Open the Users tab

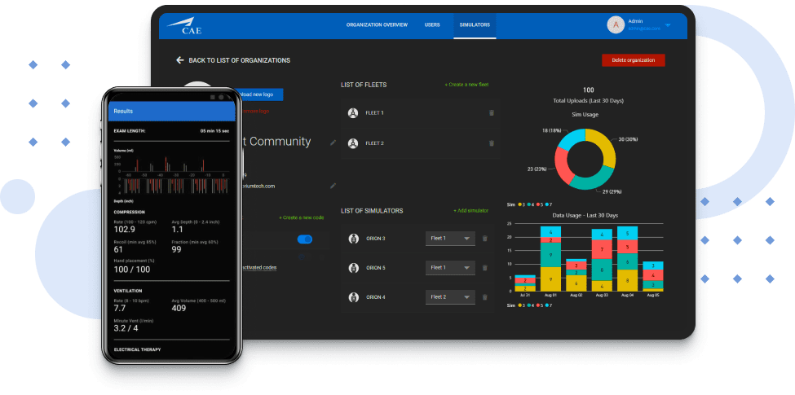coord(432,24)
